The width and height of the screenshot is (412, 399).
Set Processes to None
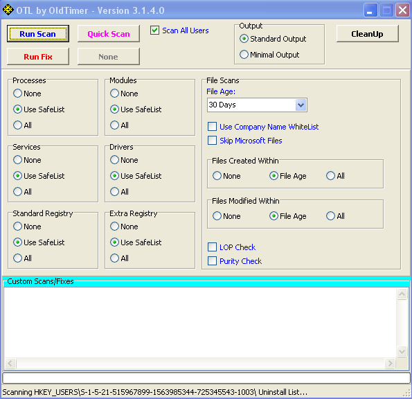tap(17, 94)
